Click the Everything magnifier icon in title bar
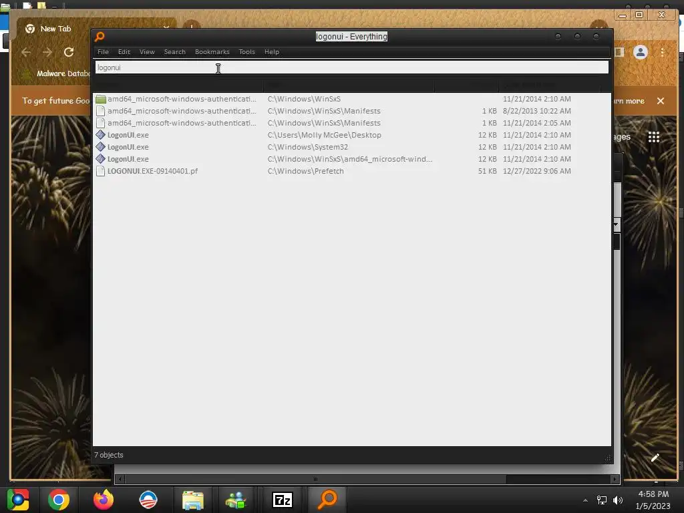684x513 pixels. click(100, 37)
